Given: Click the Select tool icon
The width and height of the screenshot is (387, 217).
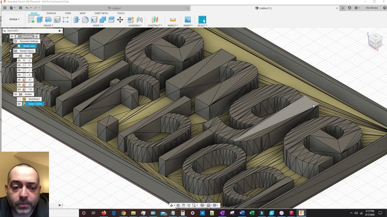Looking at the screenshot, I should [x=202, y=20].
